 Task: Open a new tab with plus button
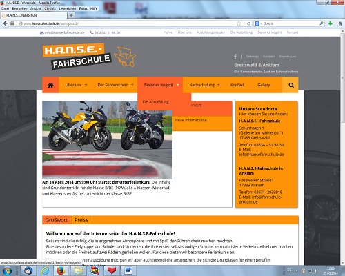pos(71,15)
